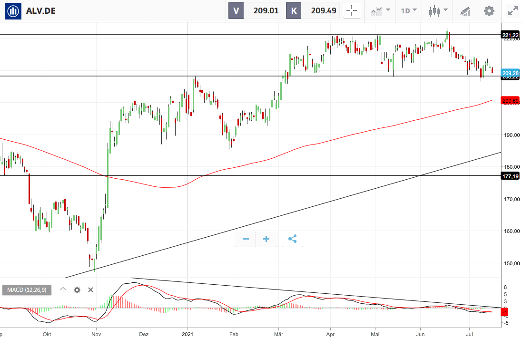Click the Feb label on time axis

(x=234, y=334)
